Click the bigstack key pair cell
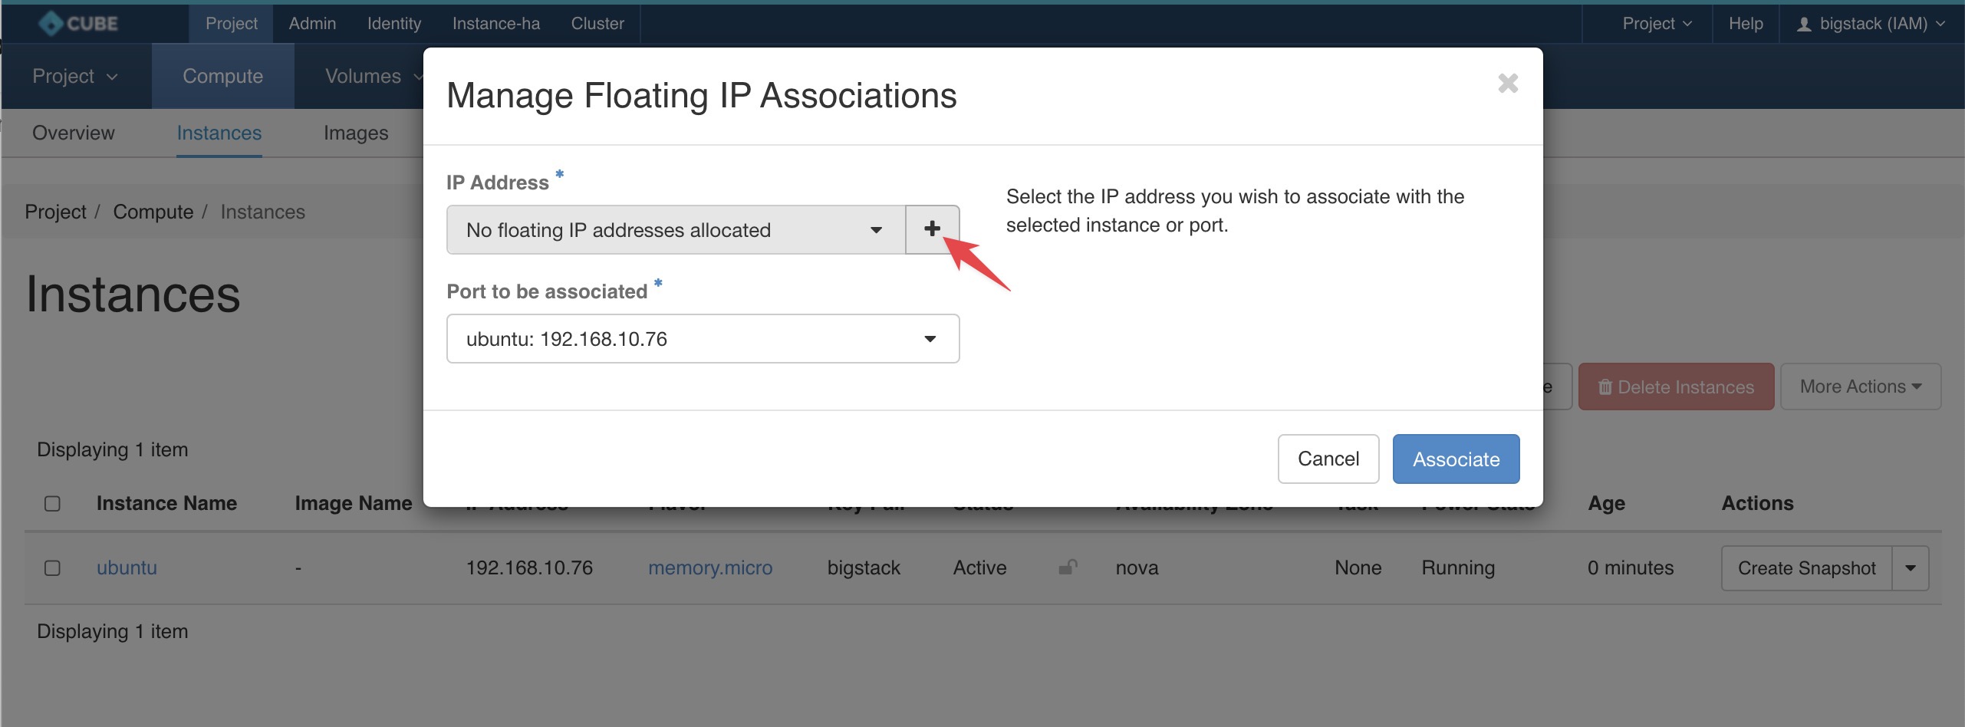This screenshot has height=727, width=1965. point(864,567)
